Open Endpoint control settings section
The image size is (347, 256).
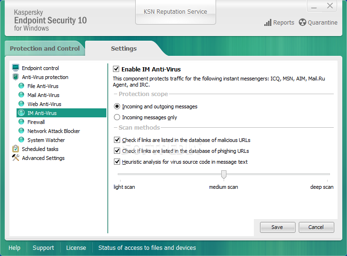coord(40,68)
